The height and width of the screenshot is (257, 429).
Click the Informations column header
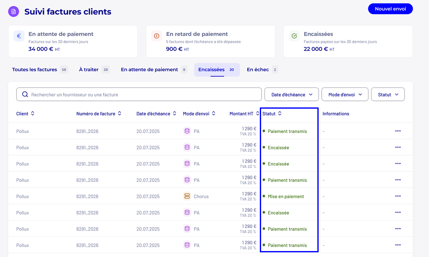pyautogui.click(x=336, y=114)
